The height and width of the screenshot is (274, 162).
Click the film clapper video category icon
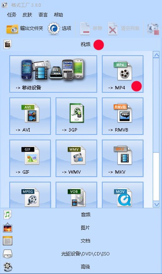pos(8,44)
